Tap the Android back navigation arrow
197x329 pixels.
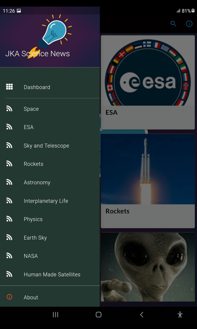(x=142, y=314)
